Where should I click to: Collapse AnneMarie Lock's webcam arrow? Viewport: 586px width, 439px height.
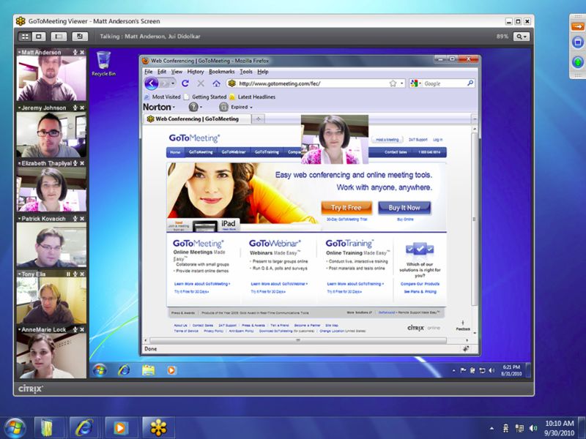[x=19, y=330]
